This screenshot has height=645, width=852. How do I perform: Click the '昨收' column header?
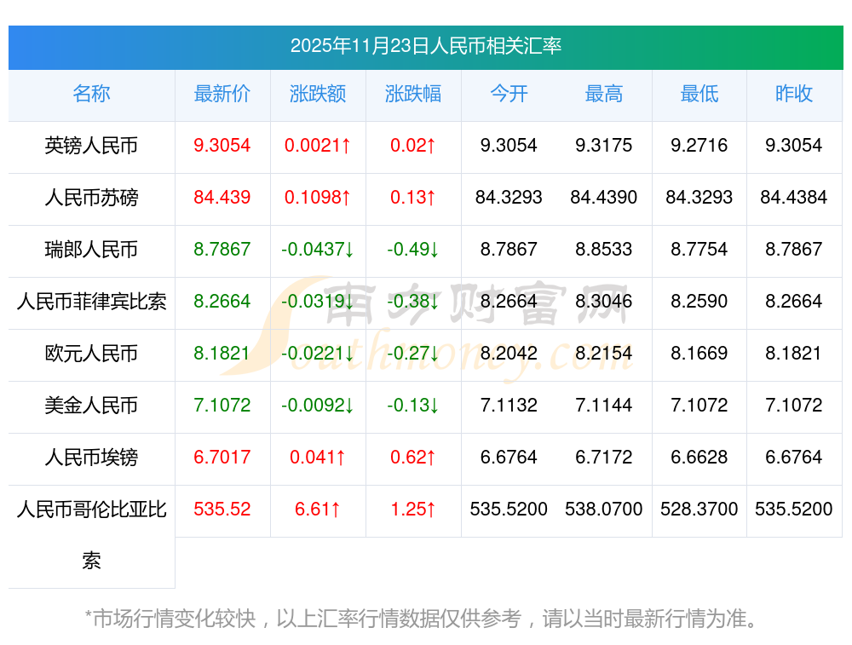point(794,94)
